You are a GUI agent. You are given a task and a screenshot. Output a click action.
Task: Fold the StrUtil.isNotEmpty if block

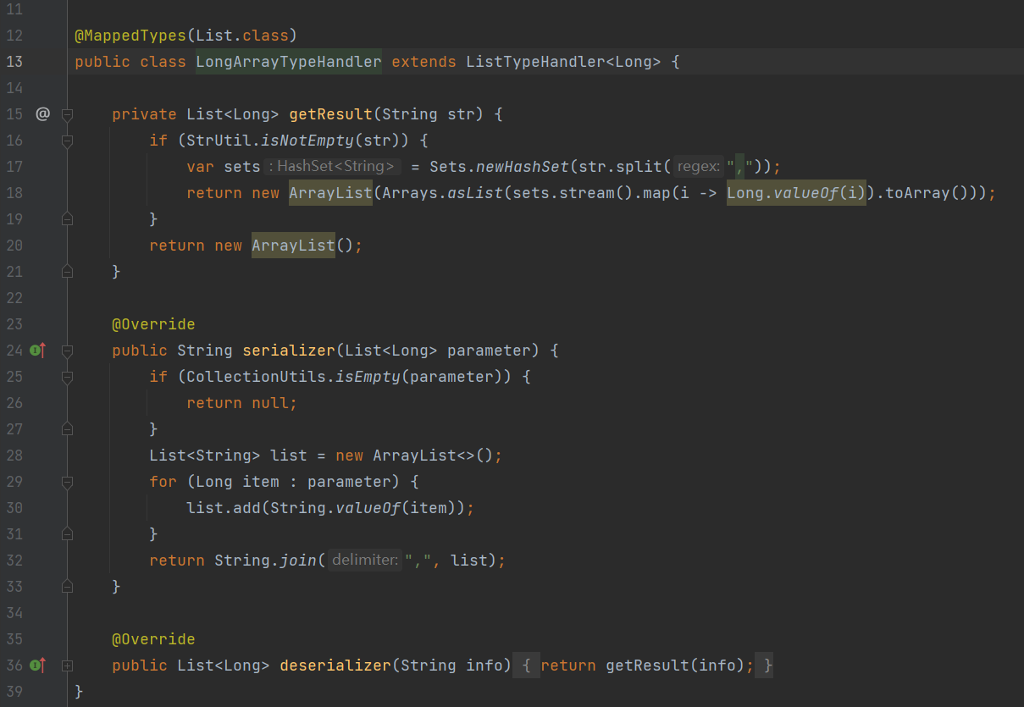tap(68, 141)
